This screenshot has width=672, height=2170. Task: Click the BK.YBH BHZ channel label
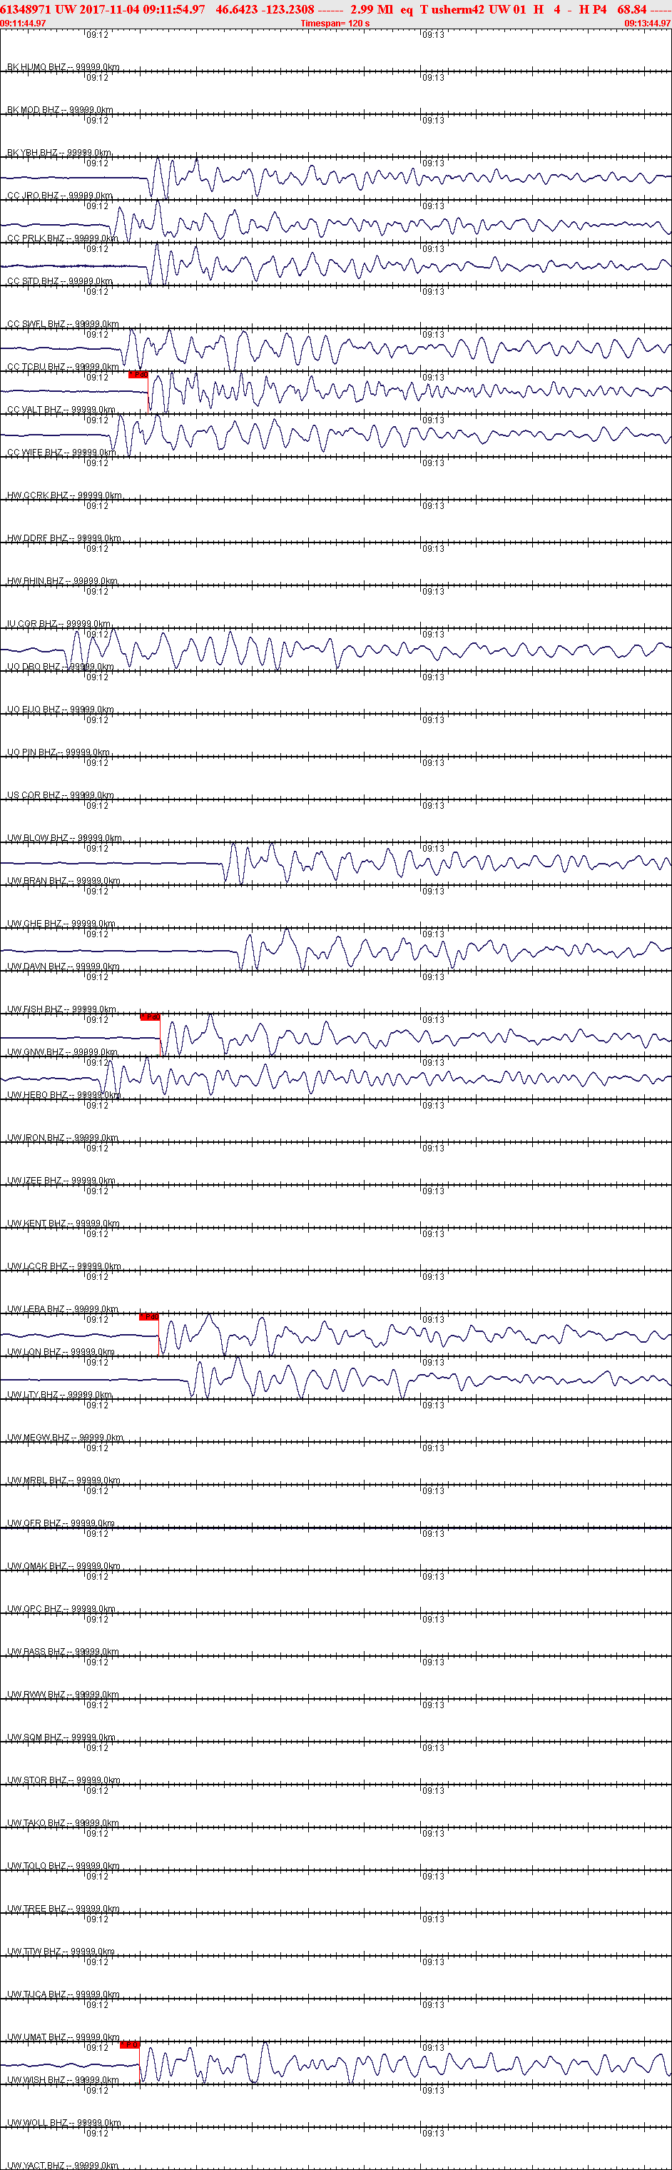pyautogui.click(x=59, y=153)
